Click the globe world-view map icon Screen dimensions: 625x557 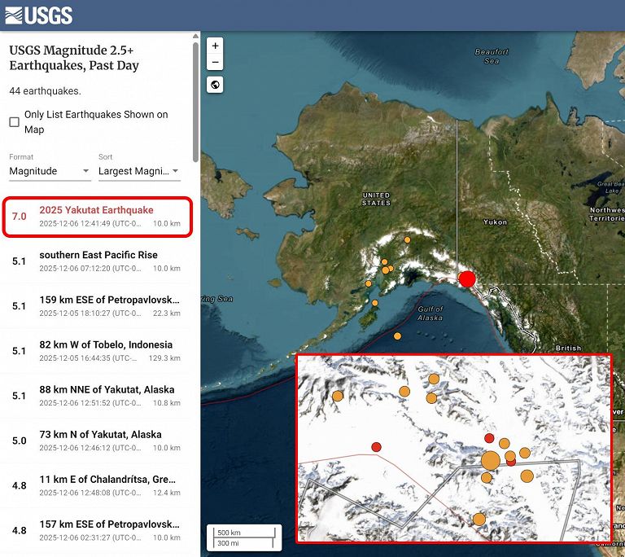(215, 85)
